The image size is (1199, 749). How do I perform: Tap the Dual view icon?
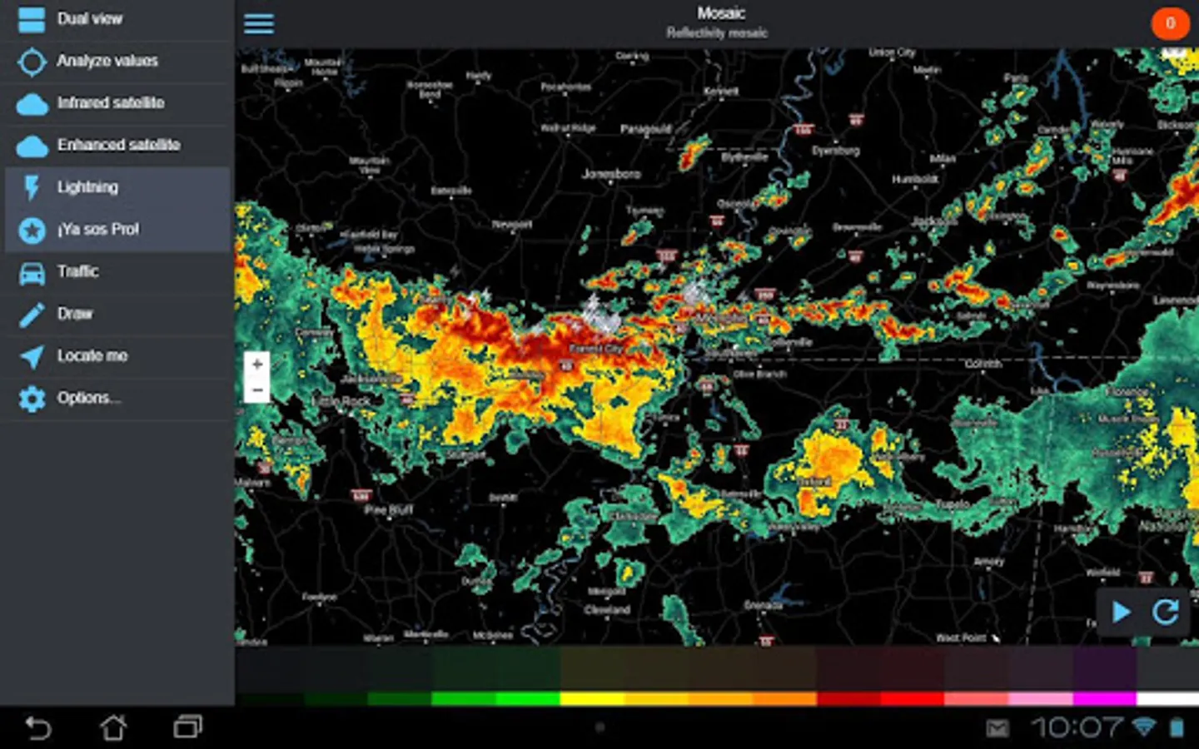pos(32,18)
